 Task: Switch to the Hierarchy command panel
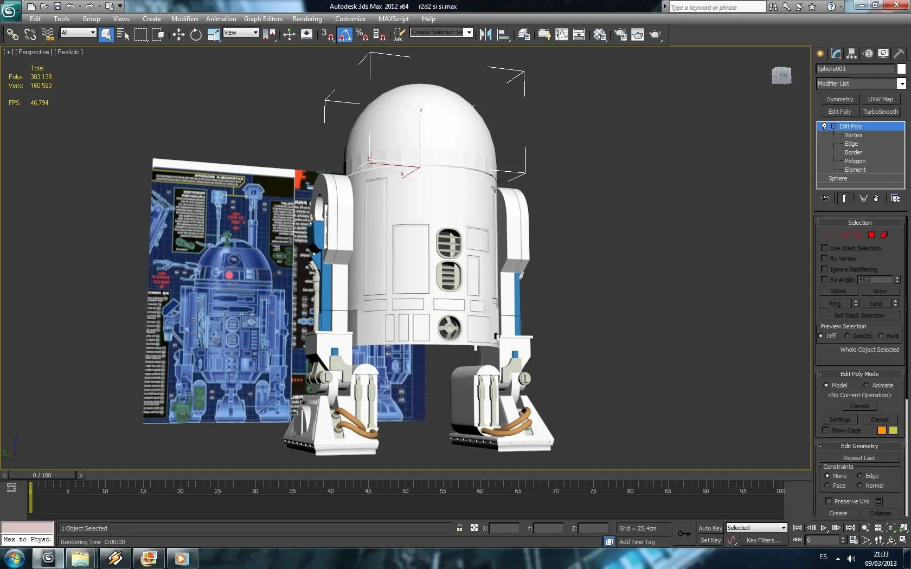click(852, 53)
